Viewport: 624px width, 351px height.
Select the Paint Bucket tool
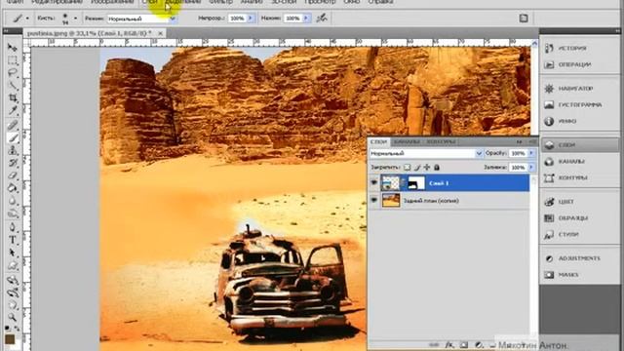point(13,188)
